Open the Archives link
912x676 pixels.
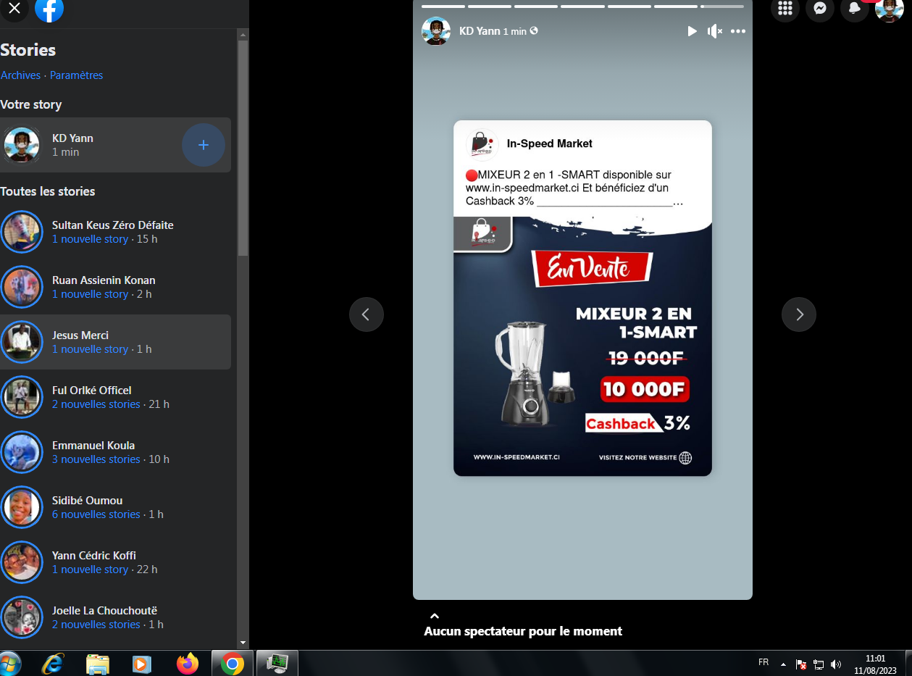[20, 75]
